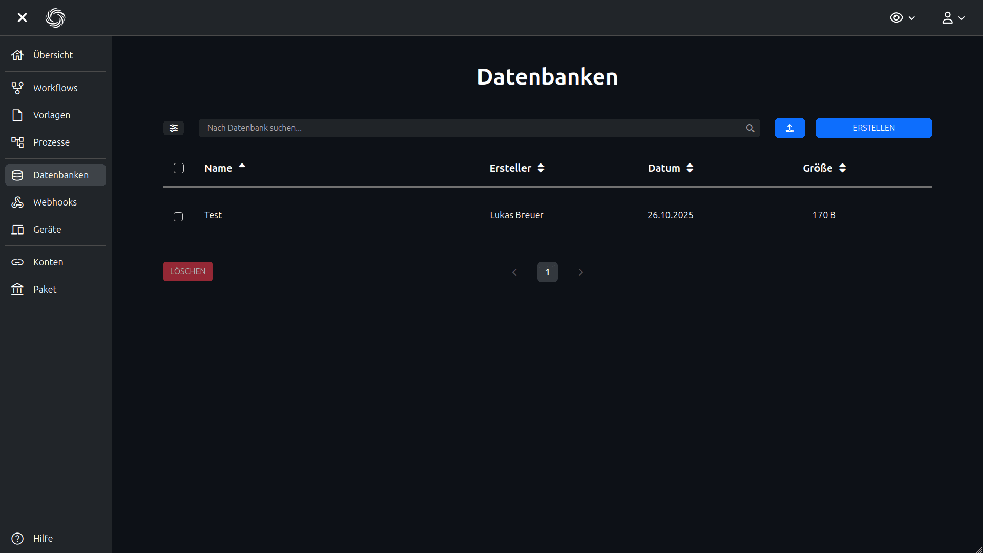Open the Hilfe help page
Screen dimensions: 983x553
(43, 538)
